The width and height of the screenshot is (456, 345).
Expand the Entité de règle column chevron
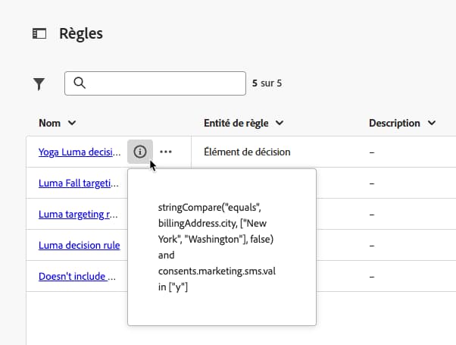[280, 123]
